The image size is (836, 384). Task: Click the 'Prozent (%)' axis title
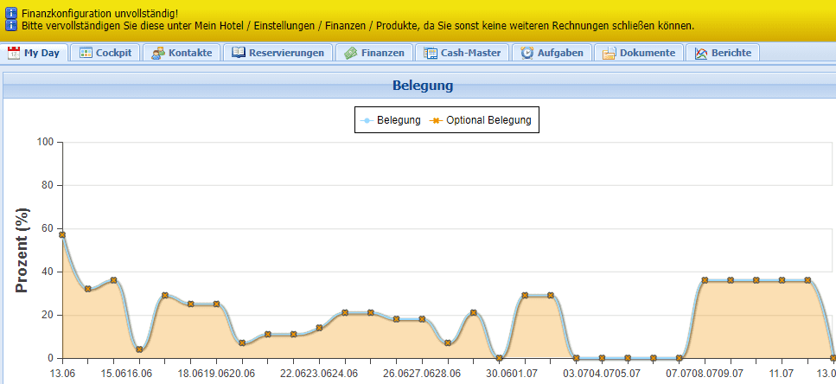(x=22, y=250)
